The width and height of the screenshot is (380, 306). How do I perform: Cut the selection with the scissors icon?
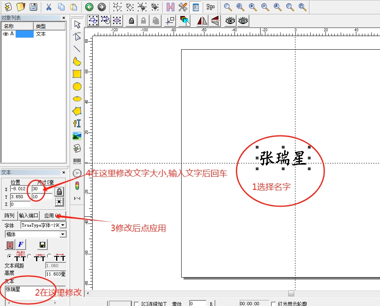pyautogui.click(x=49, y=7)
